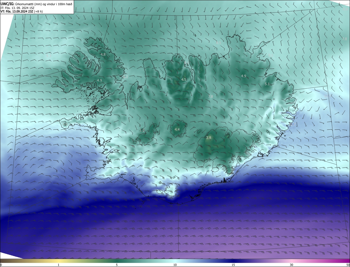Viewport: 350px width, 267px height.
Task: Click the colour scale tick label '15'
Action: point(233,265)
